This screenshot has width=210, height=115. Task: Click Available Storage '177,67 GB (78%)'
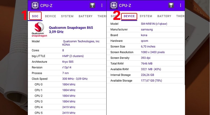[x=151, y=81]
